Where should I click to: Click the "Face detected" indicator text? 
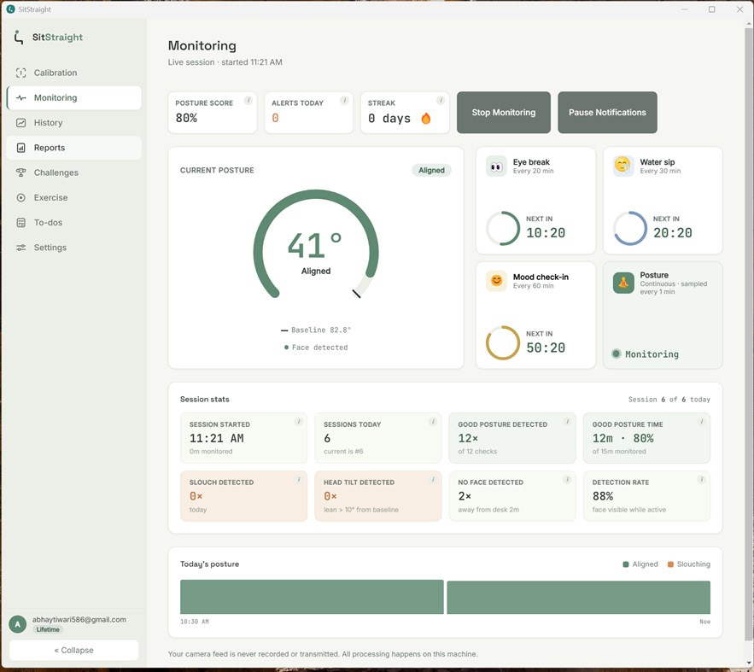pos(319,348)
